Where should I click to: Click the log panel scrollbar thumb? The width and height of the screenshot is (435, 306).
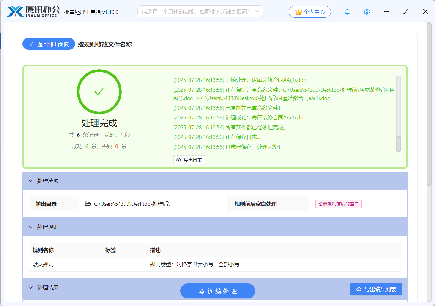pyautogui.click(x=398, y=144)
